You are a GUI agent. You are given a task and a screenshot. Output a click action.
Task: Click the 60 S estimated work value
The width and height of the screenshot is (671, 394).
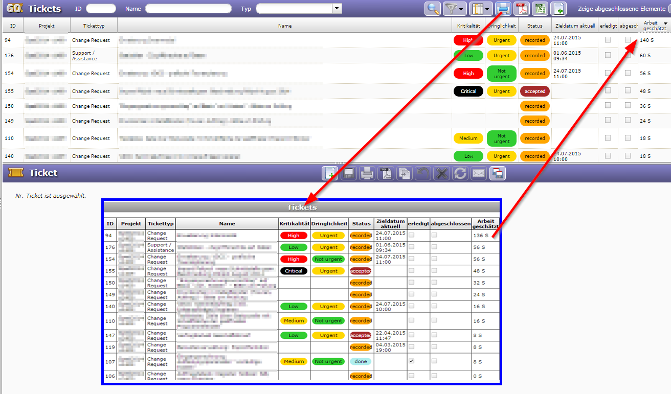tap(645, 55)
